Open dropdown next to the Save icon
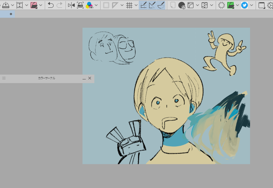 click(x=12, y=5)
